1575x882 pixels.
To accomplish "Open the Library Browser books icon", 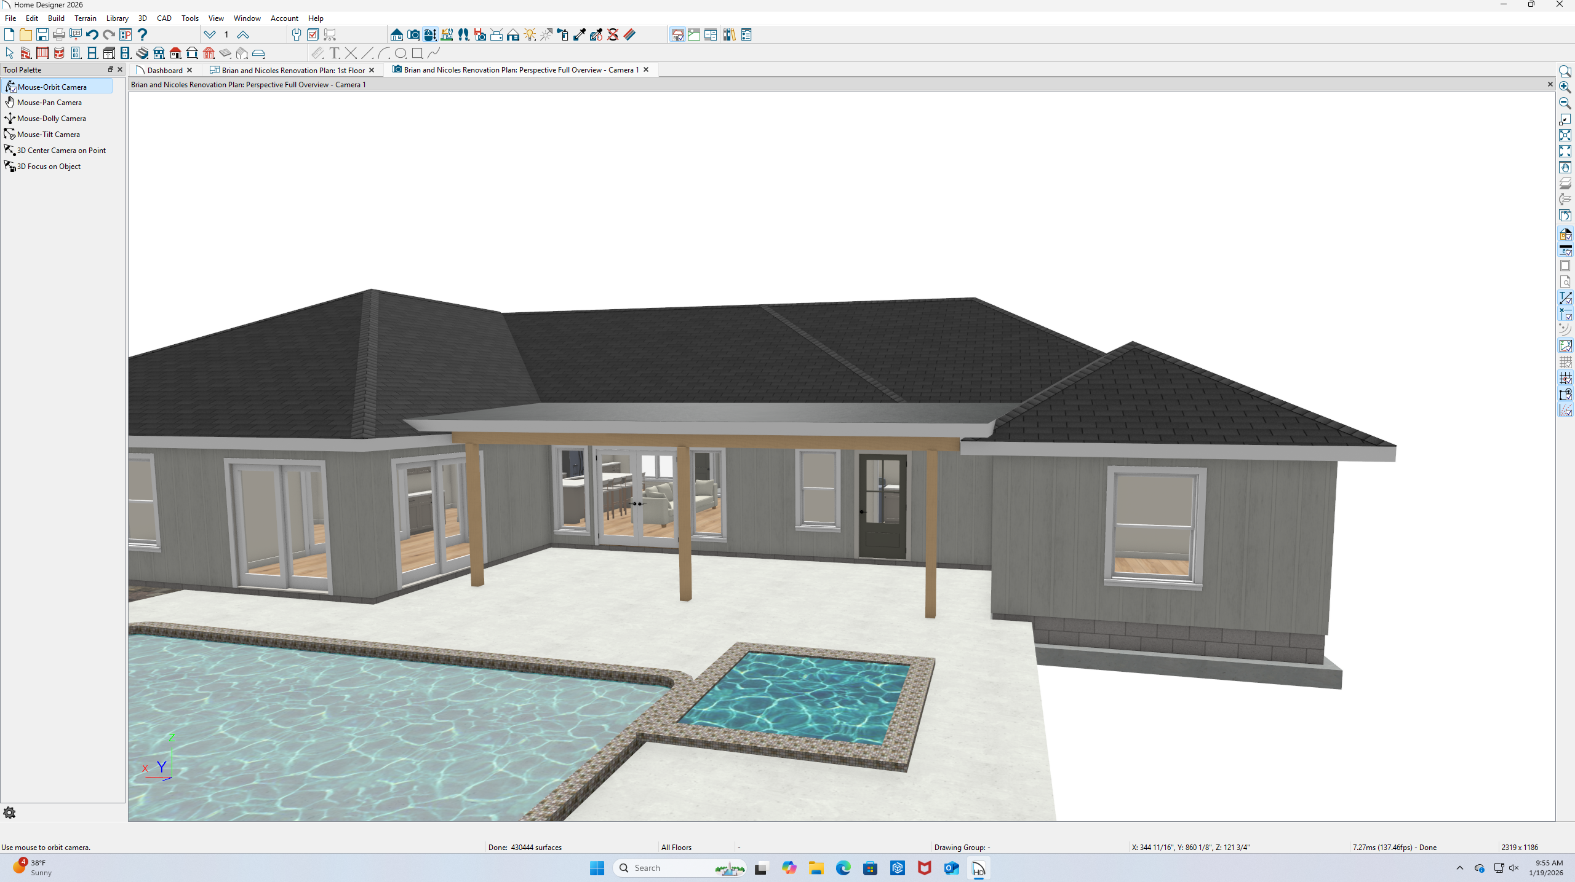I will (x=729, y=34).
